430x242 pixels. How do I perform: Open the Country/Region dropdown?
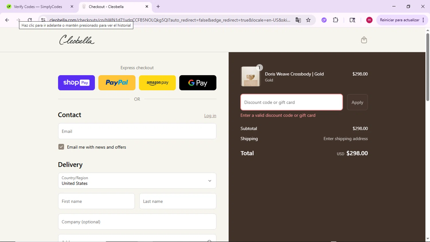137,181
